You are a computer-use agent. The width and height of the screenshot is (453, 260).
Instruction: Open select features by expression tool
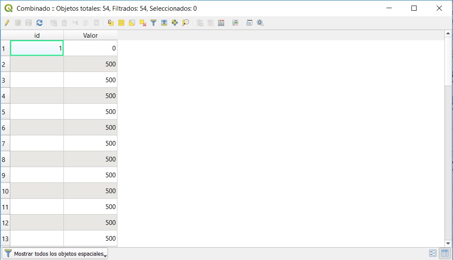111,23
